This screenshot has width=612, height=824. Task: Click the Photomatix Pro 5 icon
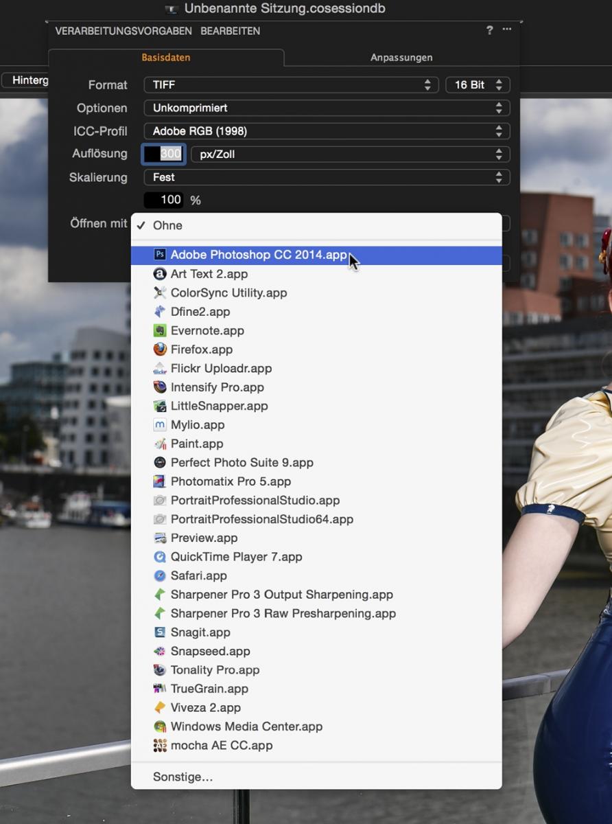(x=160, y=481)
